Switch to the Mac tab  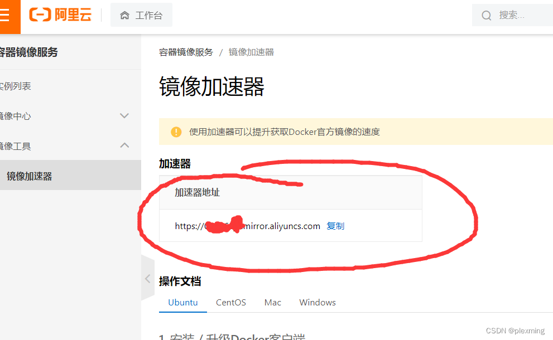tap(273, 303)
